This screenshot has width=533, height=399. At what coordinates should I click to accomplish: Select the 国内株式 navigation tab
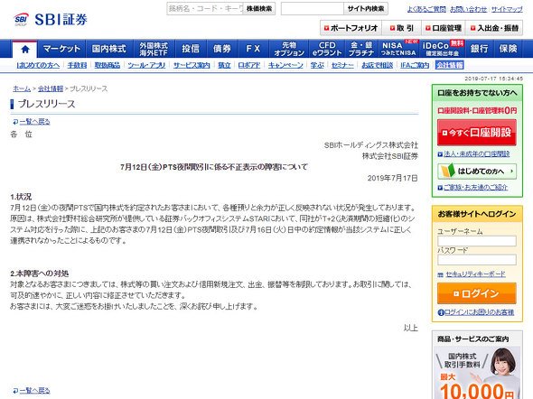coord(108,49)
